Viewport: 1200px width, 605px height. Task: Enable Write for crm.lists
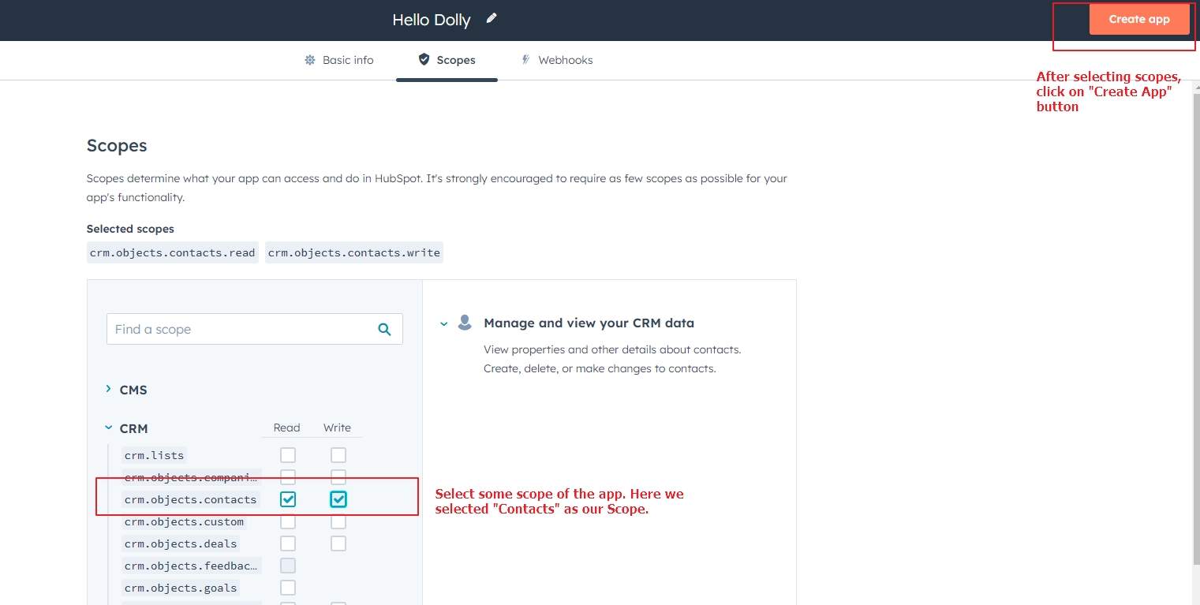338,455
